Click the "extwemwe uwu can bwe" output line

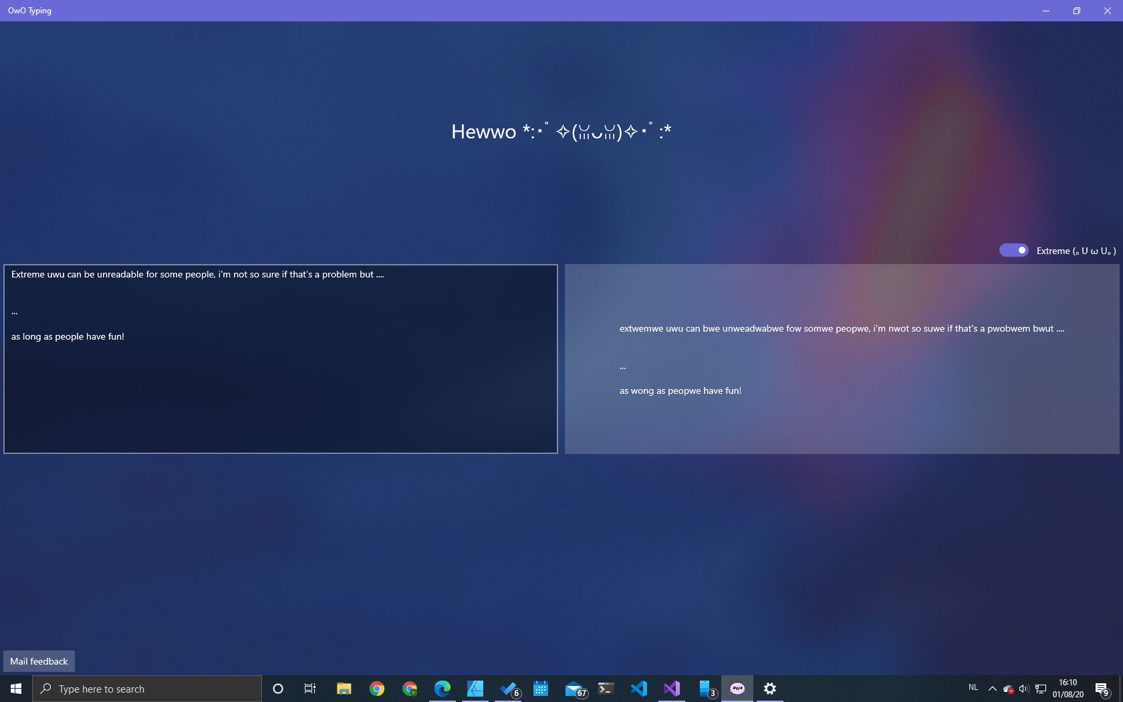[842, 328]
